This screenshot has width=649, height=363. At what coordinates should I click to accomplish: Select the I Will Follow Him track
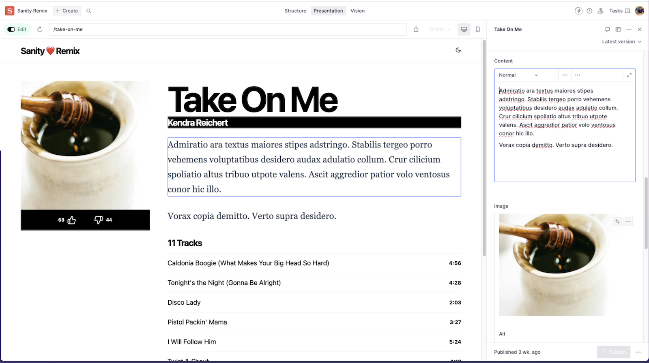(x=314, y=342)
